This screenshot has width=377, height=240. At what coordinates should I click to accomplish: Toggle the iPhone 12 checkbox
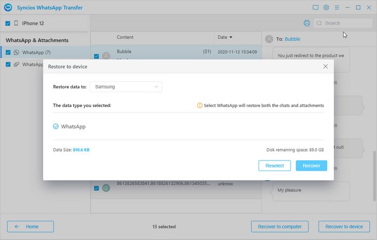(8, 23)
